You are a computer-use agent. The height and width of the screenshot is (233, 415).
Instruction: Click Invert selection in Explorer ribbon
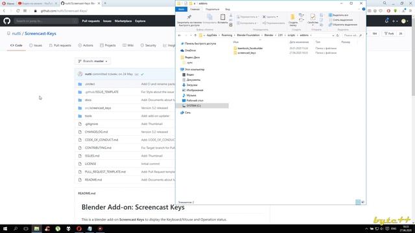coord(343,25)
